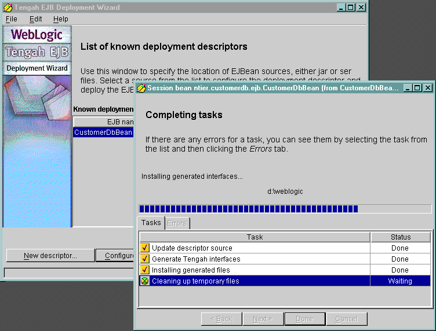
Task: Click the EJB name column header
Action: (x=104, y=122)
